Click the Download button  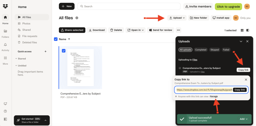point(97,30)
